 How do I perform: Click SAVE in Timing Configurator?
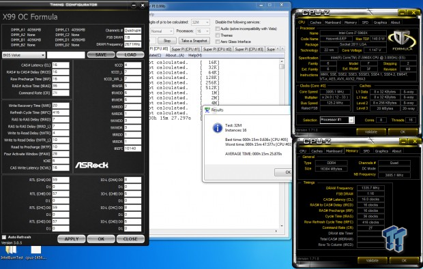coord(100,54)
